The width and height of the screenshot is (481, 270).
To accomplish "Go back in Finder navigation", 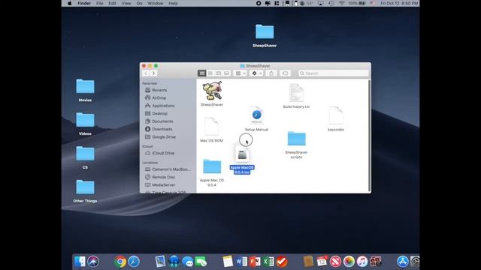I will coord(146,73).
